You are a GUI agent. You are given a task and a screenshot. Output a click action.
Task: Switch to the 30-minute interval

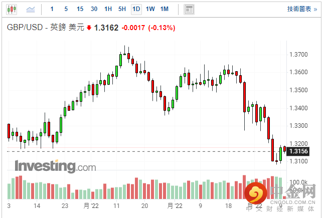point(94,9)
